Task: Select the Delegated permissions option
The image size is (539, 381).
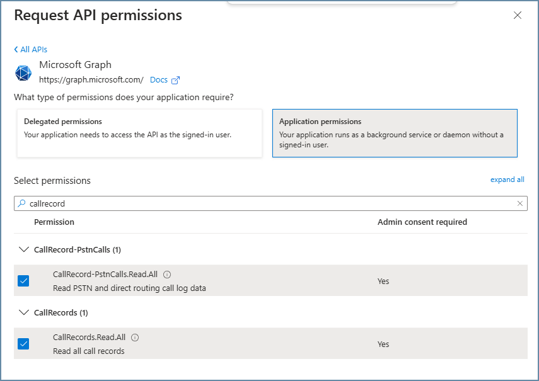Action: [x=139, y=133]
